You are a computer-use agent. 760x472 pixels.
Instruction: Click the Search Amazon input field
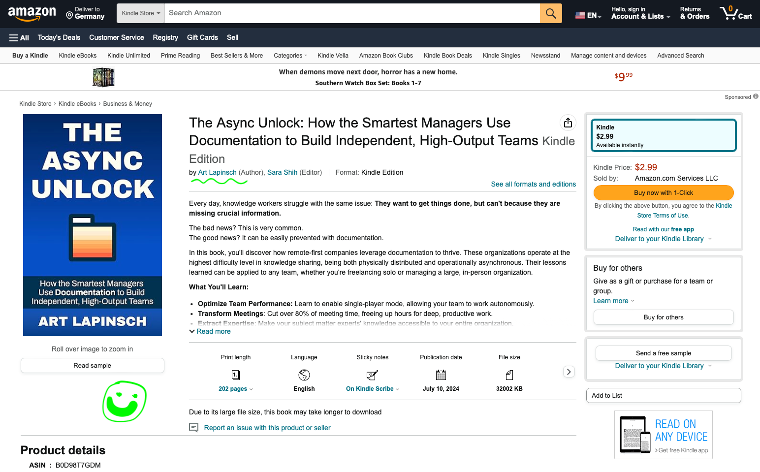352,13
